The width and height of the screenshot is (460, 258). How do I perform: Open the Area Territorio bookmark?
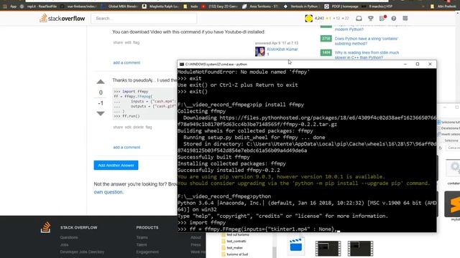(260, 6)
